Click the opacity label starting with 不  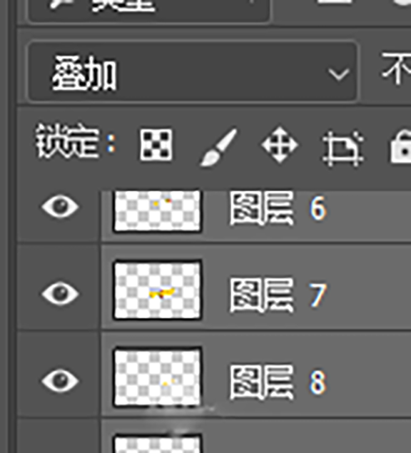(396, 68)
